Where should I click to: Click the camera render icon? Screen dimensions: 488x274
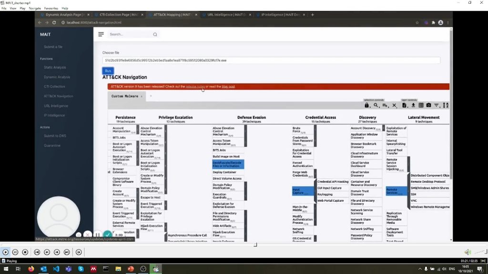tap(428, 105)
